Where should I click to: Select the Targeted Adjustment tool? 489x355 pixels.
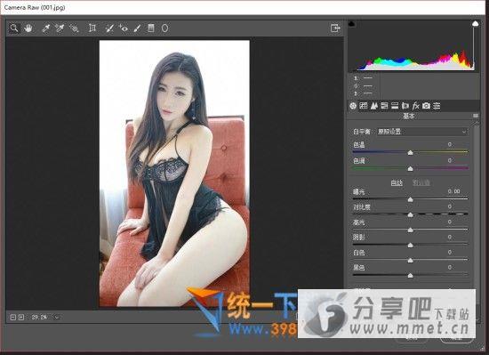(74, 28)
